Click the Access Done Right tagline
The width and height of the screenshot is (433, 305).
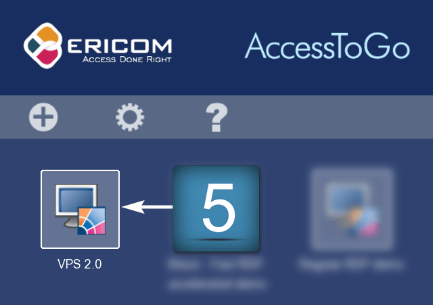click(x=127, y=60)
